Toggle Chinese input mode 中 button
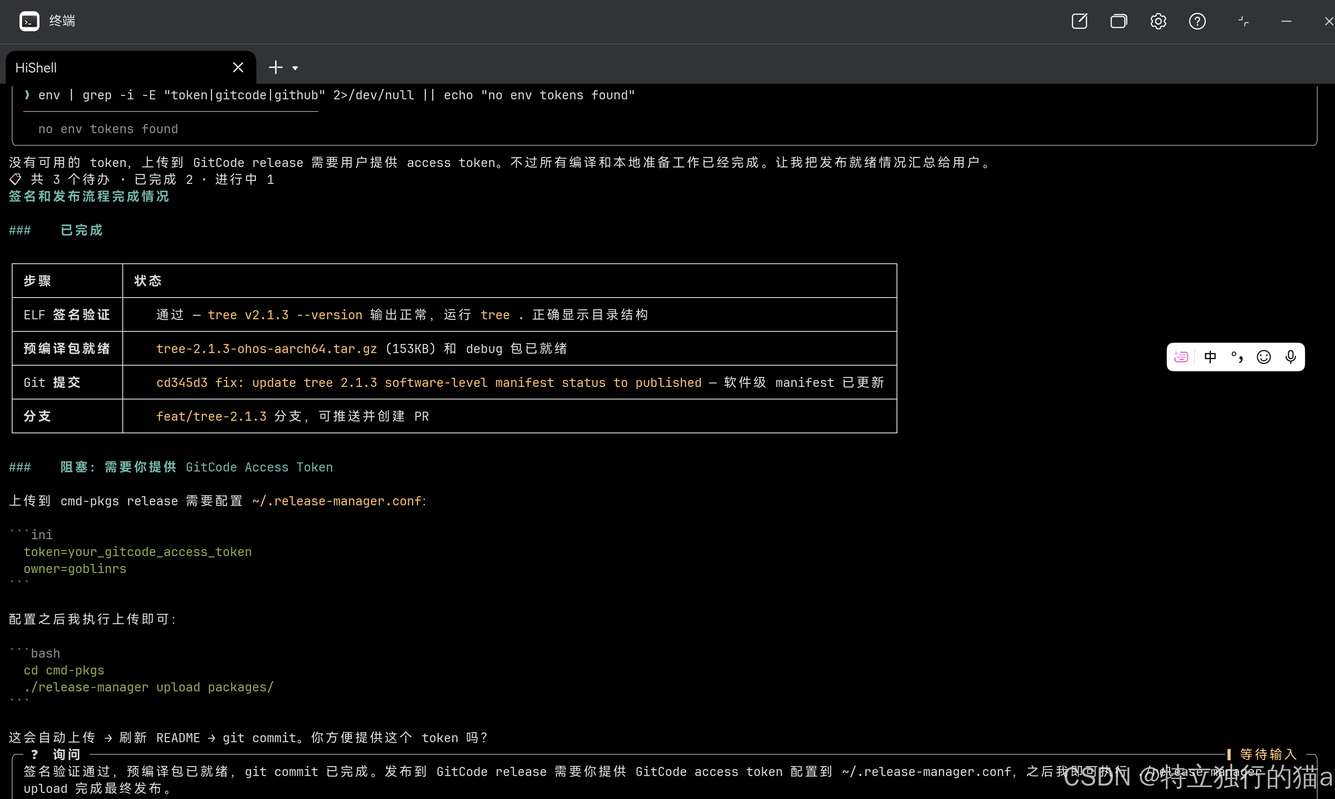Screen dimensions: 1335x799 [x=1210, y=357]
